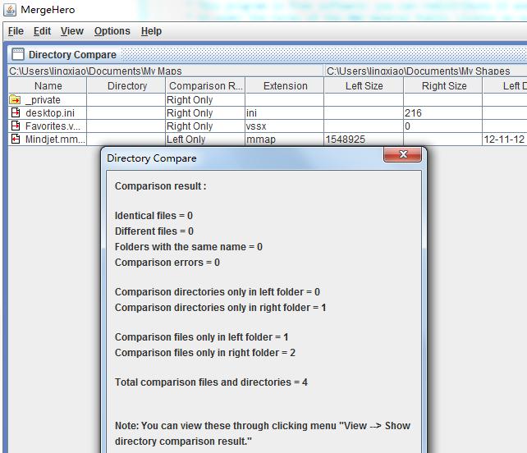
Task: Click the Comparison Result column header
Action: click(x=205, y=86)
